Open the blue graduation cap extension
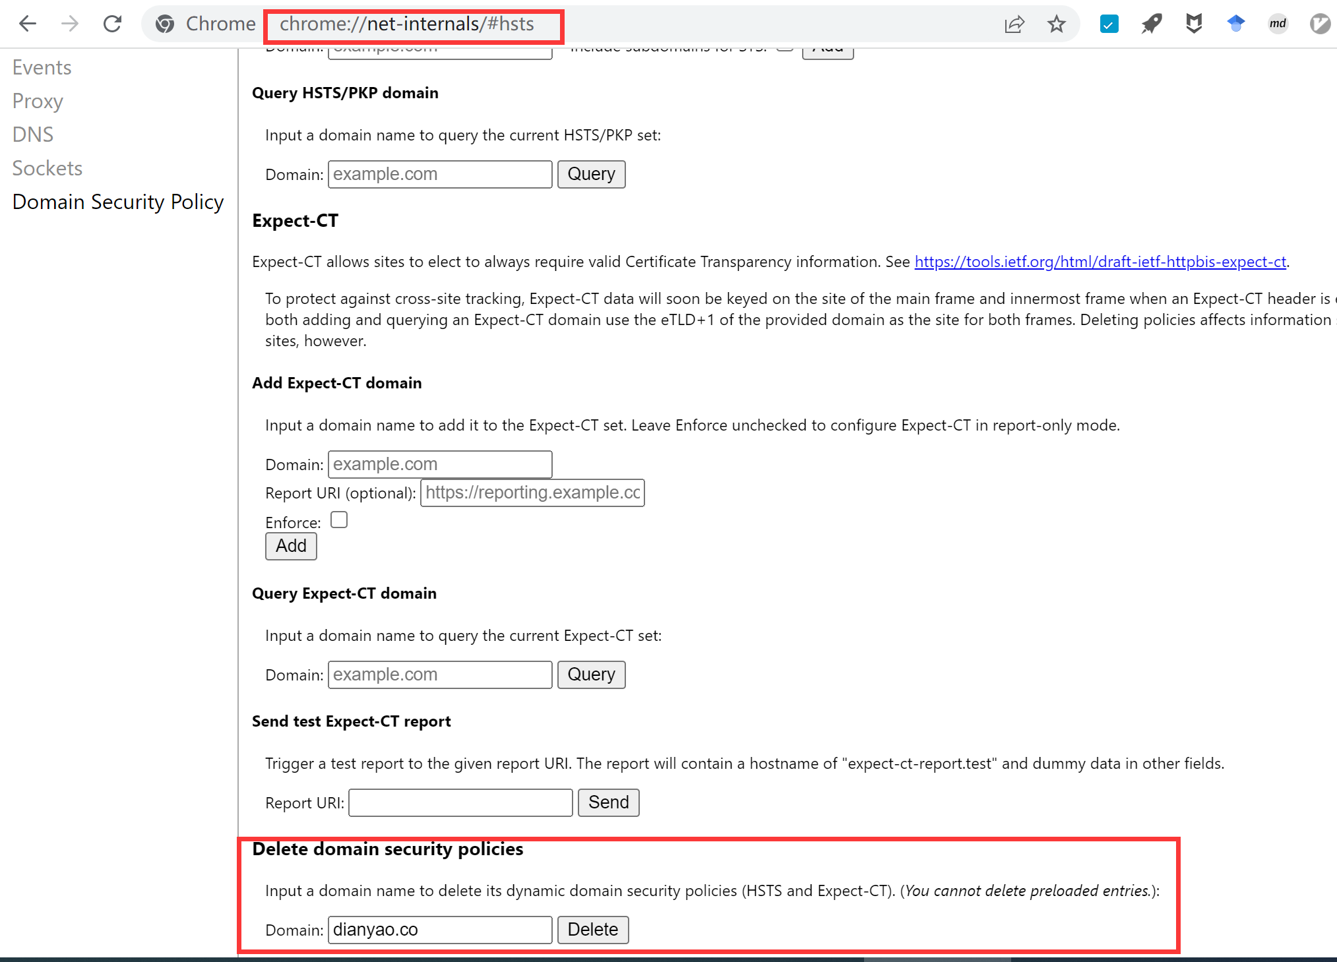 pyautogui.click(x=1235, y=24)
